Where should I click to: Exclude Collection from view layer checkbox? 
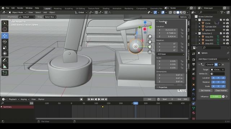click(x=221, y=20)
